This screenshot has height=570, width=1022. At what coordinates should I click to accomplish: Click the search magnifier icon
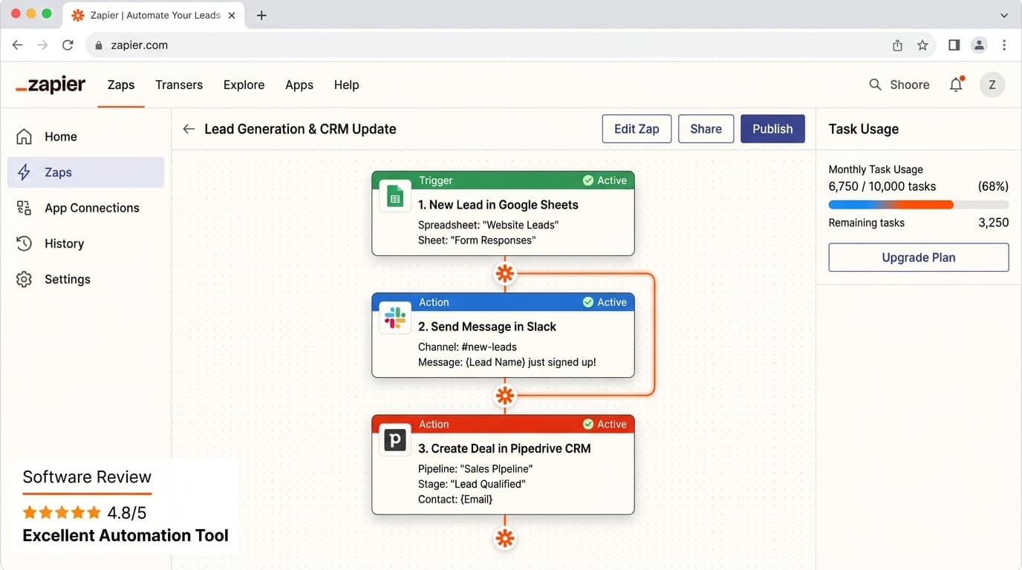tap(876, 85)
